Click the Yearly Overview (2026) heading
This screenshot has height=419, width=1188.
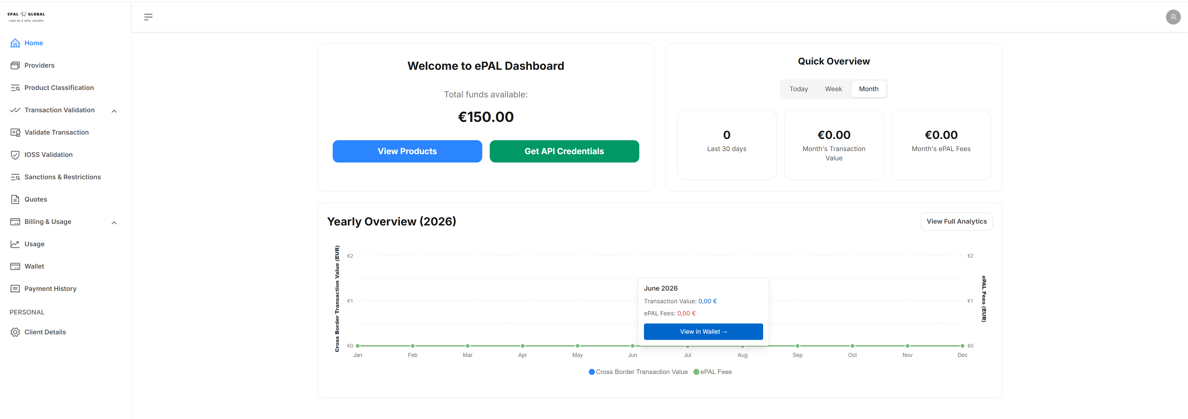coord(392,222)
